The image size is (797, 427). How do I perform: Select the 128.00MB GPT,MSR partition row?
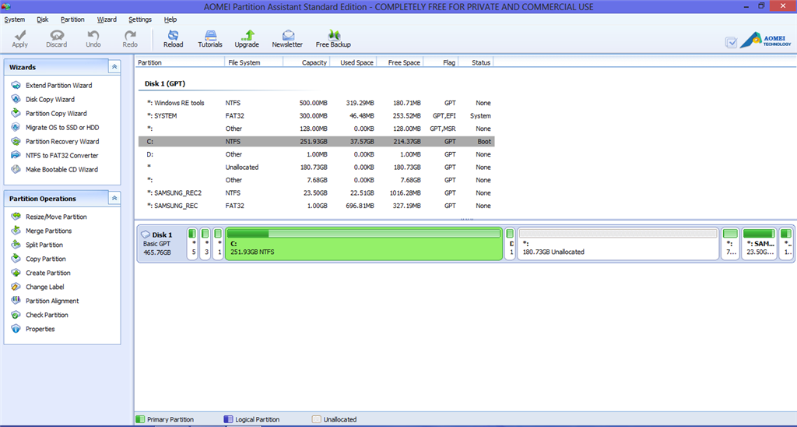click(x=316, y=129)
